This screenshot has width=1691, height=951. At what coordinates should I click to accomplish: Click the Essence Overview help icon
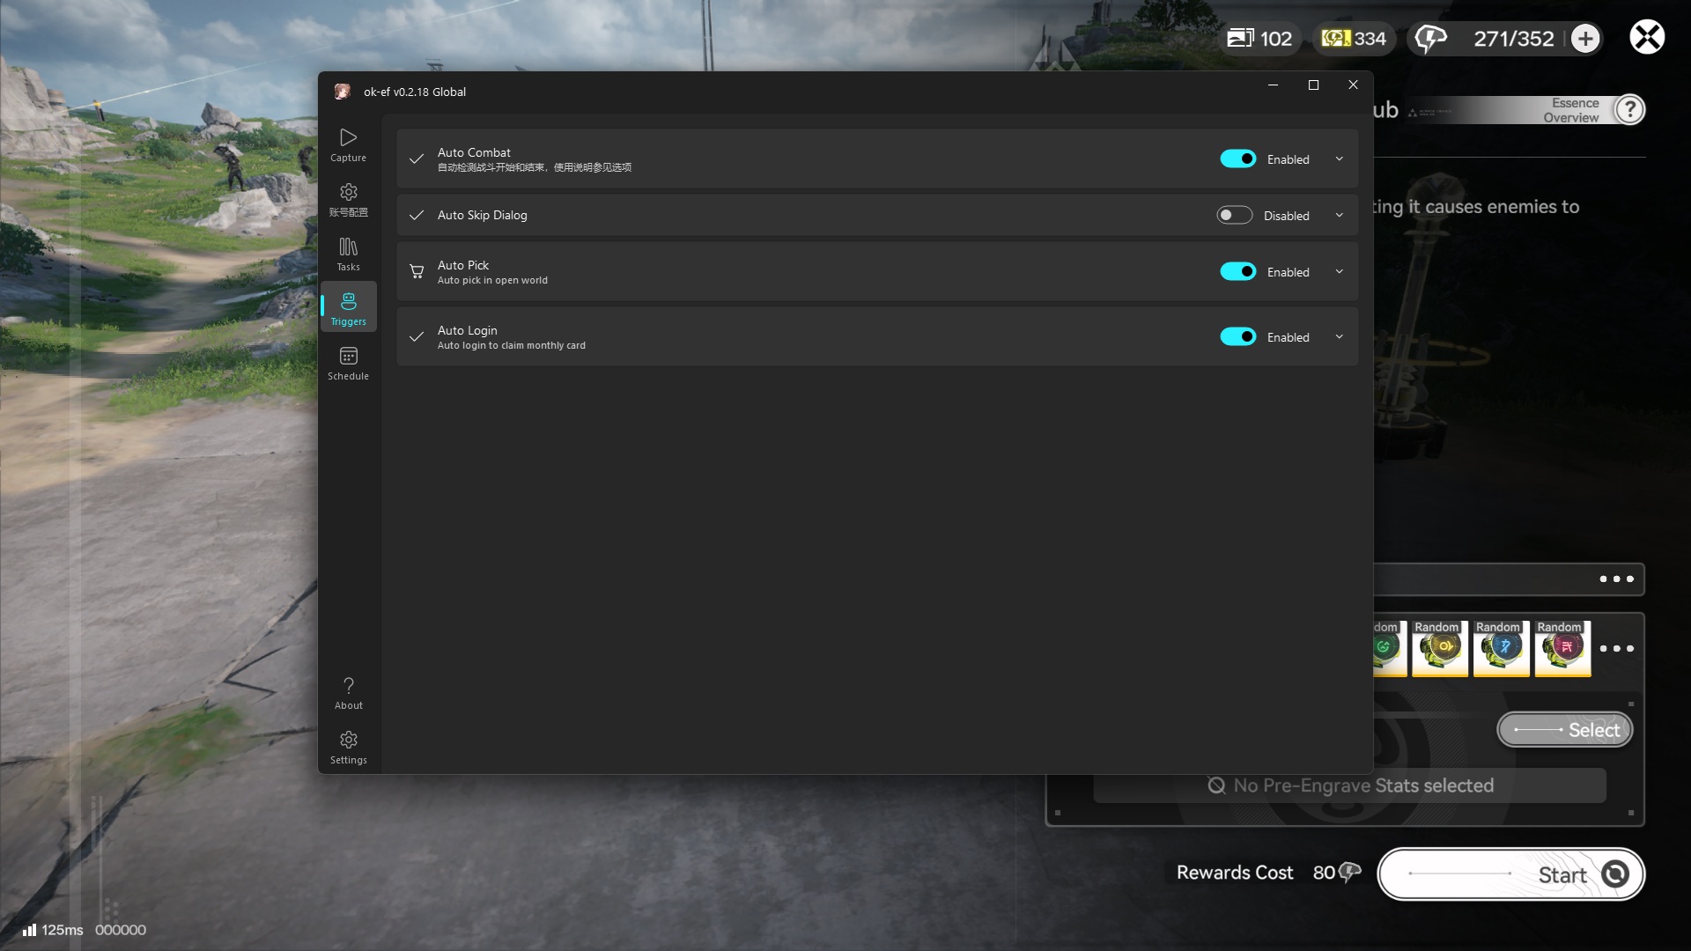click(1629, 110)
